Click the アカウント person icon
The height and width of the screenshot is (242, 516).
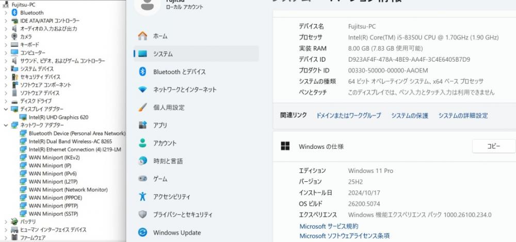pos(142,143)
